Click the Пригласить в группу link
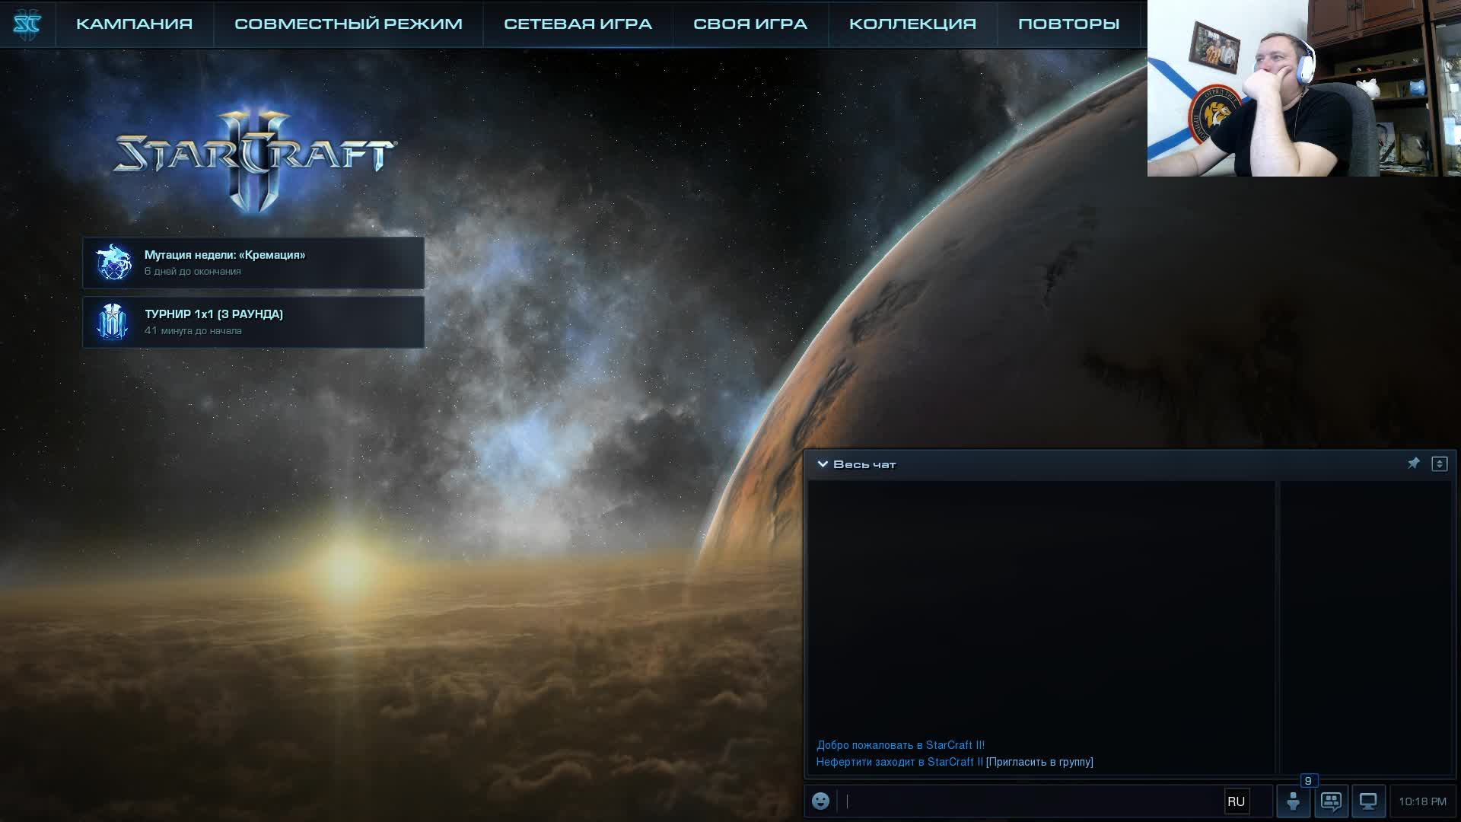The image size is (1461, 822). 1039,762
